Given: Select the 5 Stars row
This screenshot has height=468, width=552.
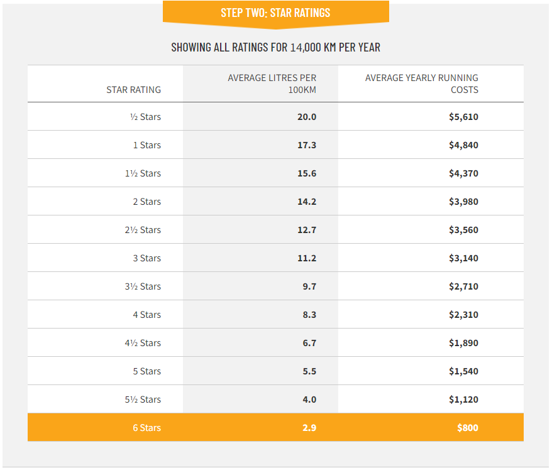Looking at the screenshot, I should tap(275, 371).
